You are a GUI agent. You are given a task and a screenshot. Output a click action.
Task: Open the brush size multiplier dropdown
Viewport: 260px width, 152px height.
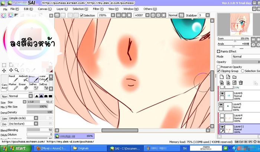click(25, 102)
